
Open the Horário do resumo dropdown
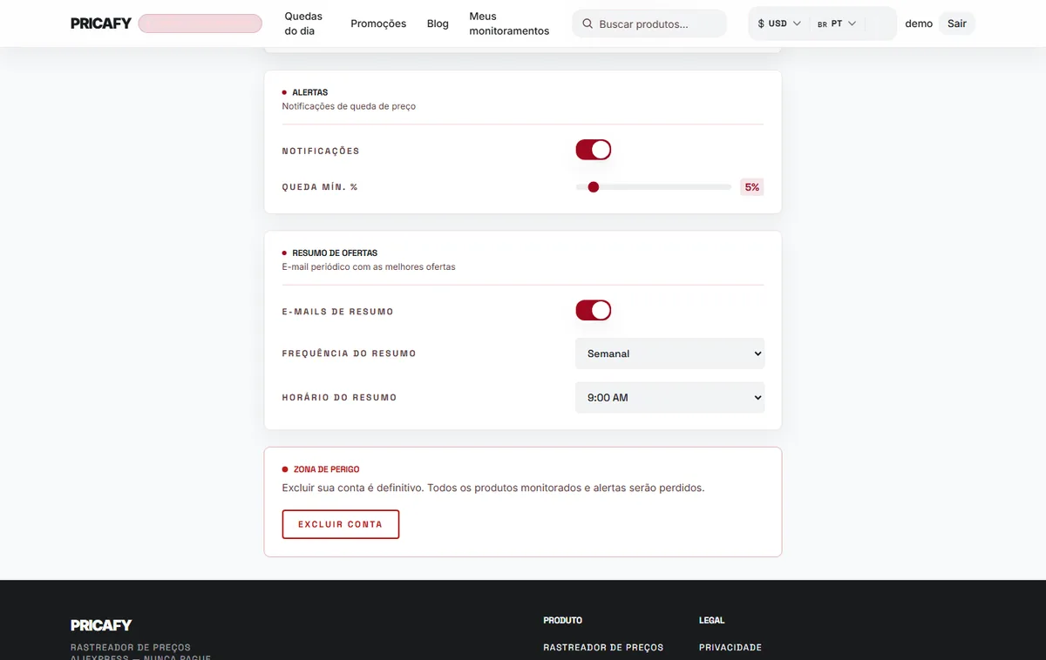[669, 397]
